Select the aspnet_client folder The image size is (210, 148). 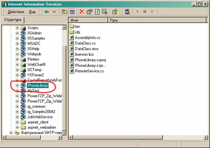pos(38,122)
